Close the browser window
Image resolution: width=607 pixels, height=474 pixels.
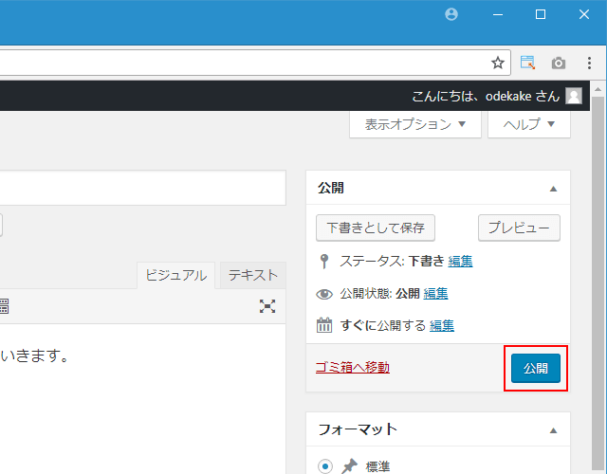pos(584,14)
